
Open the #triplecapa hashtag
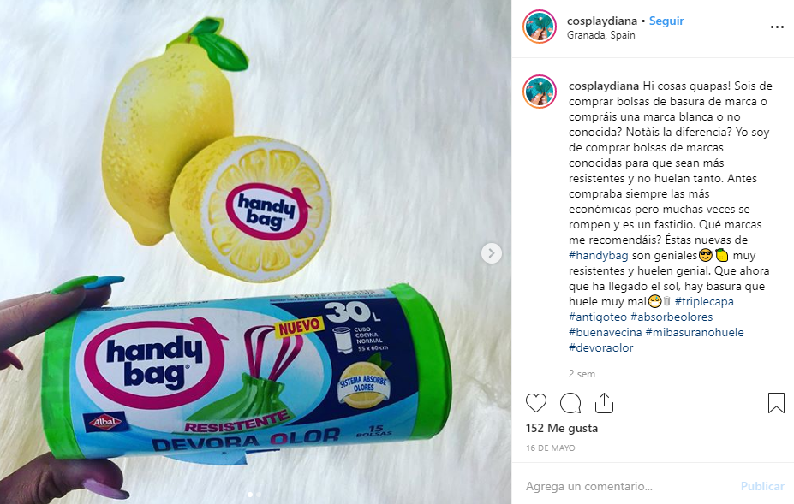[x=704, y=301]
